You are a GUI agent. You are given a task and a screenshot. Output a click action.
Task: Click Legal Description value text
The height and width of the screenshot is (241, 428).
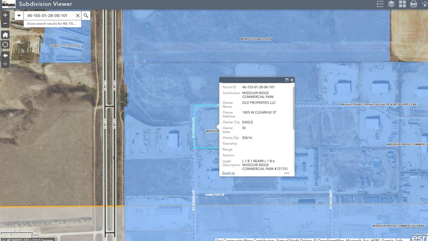click(265, 165)
